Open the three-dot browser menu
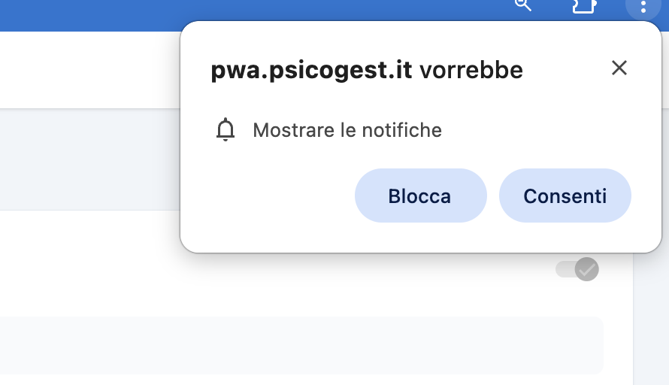 643,7
